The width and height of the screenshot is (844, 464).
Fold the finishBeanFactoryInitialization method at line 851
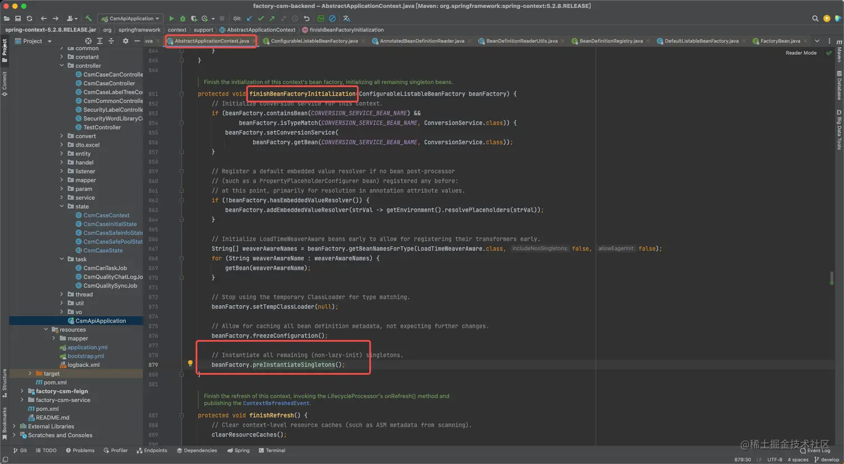[181, 94]
